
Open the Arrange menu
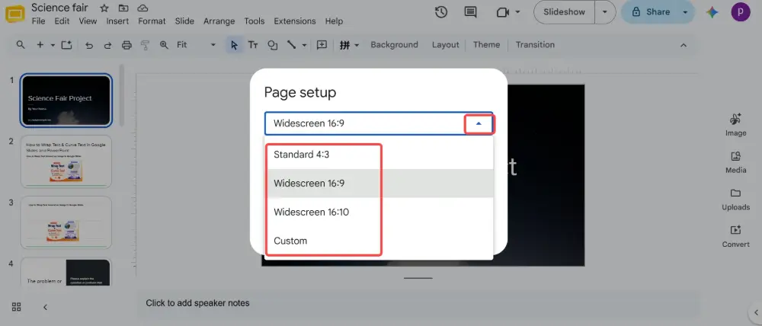tap(219, 21)
